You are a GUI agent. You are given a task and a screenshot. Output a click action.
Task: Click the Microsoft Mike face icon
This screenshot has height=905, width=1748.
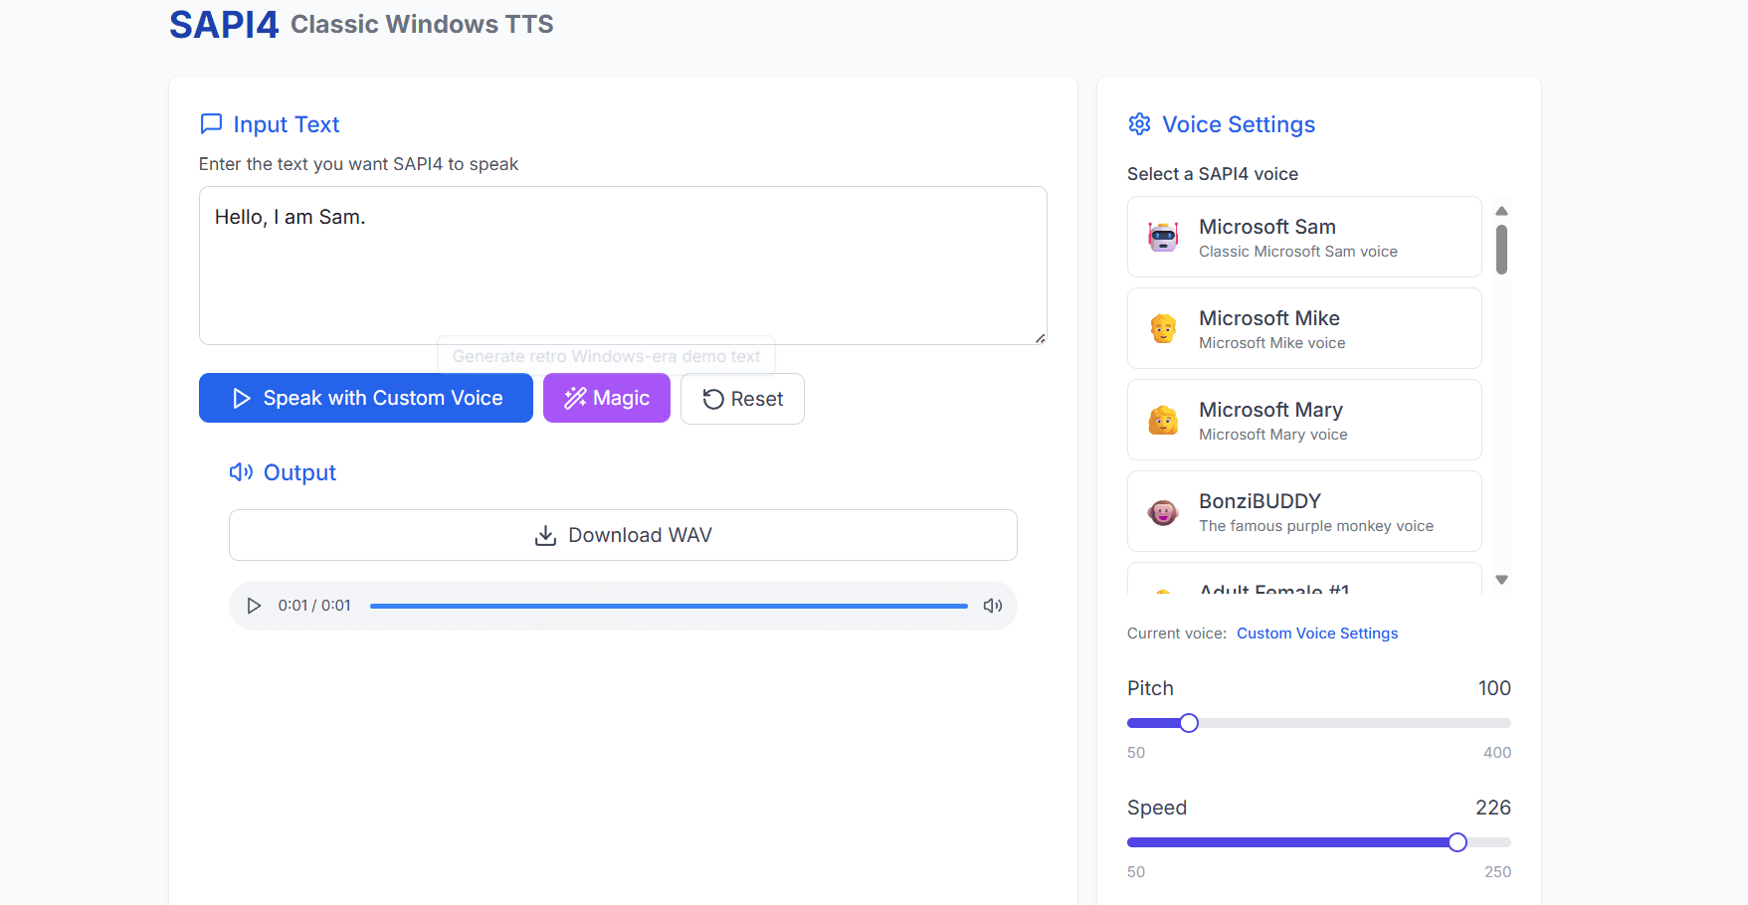coord(1162,328)
